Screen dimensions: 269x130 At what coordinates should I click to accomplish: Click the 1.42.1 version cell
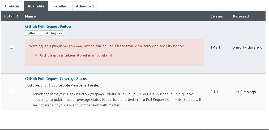point(215,47)
